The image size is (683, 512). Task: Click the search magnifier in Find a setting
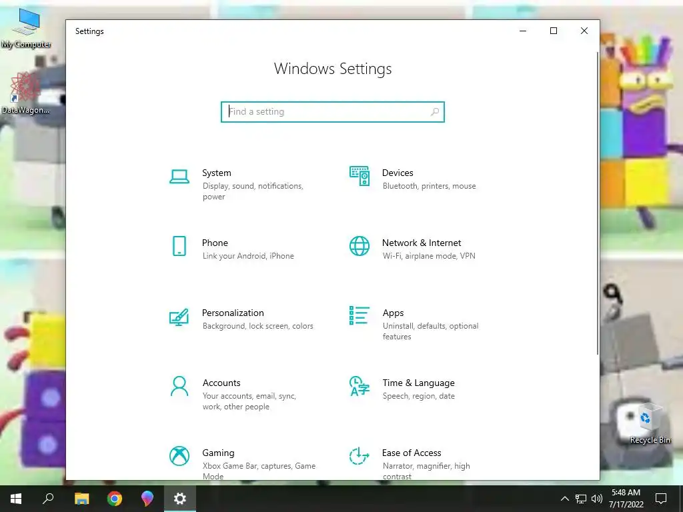(434, 112)
